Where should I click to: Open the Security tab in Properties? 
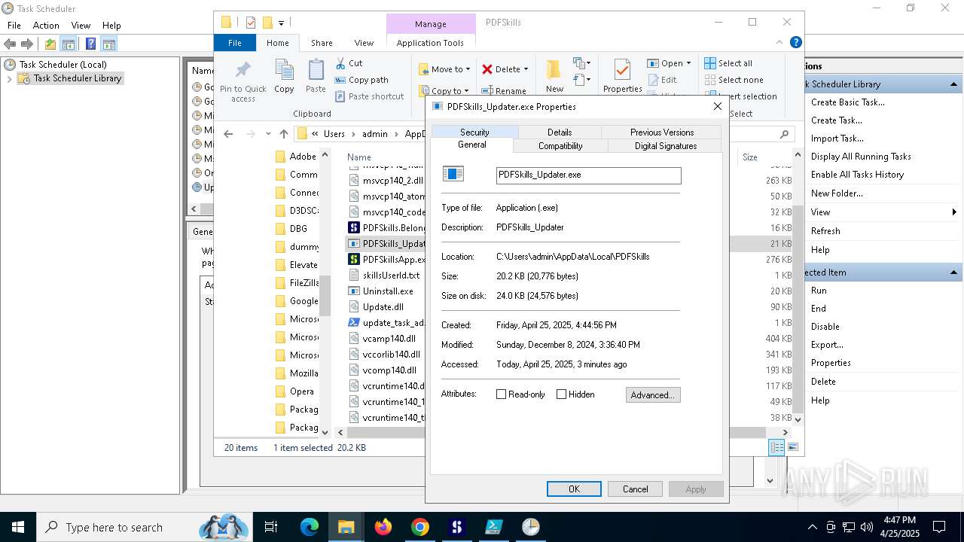[x=474, y=132]
